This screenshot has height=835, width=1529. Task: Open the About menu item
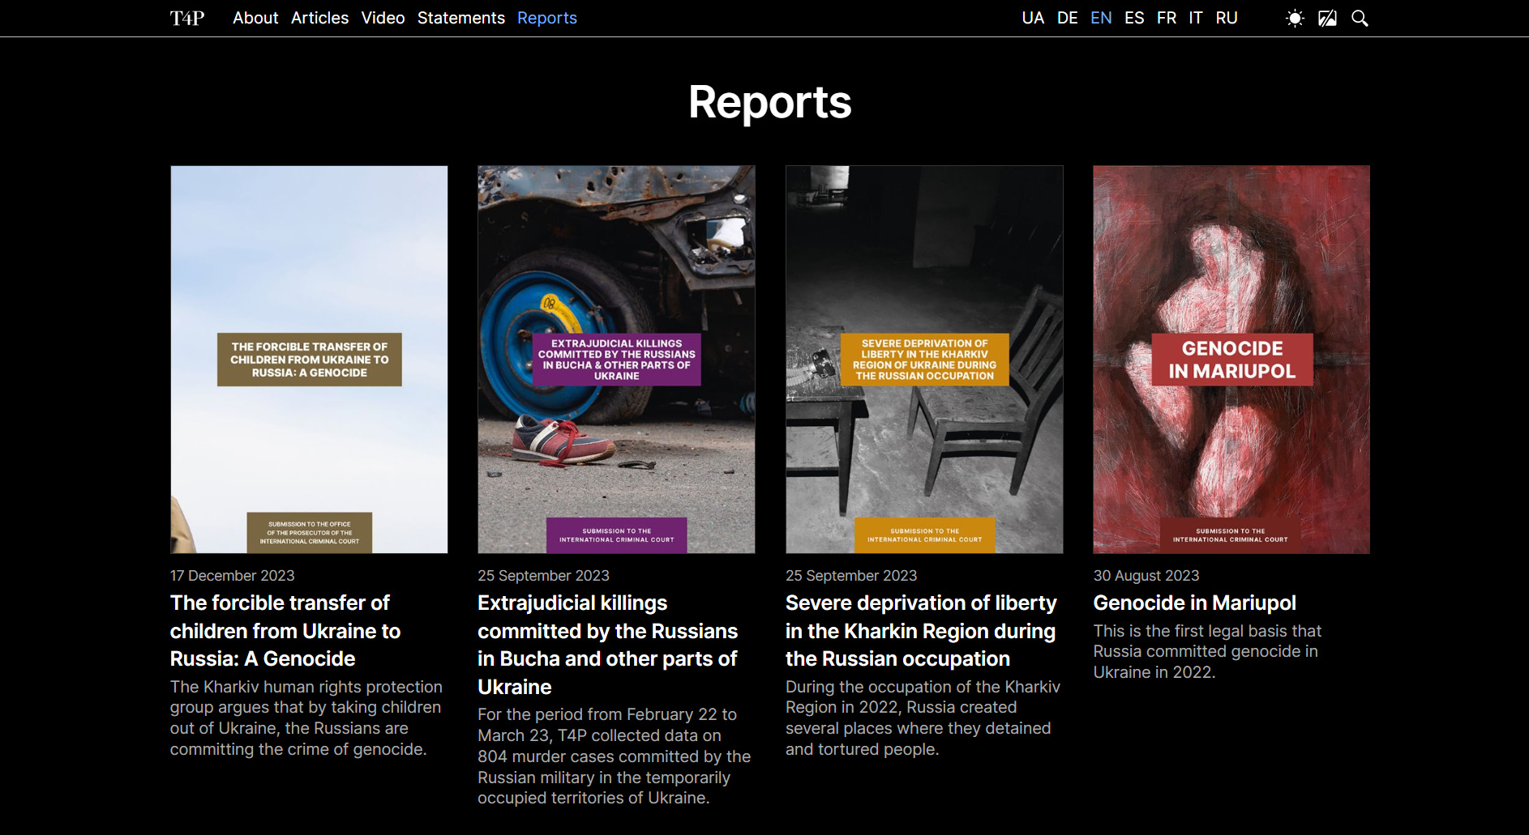(x=255, y=18)
